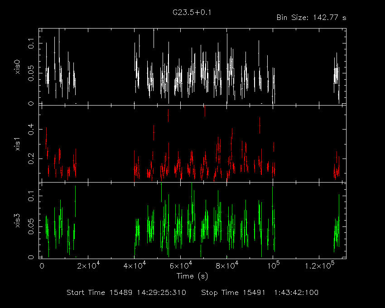Click the 'Time (s)' x-axis label
This screenshot has height=308, width=385.
pos(192,276)
